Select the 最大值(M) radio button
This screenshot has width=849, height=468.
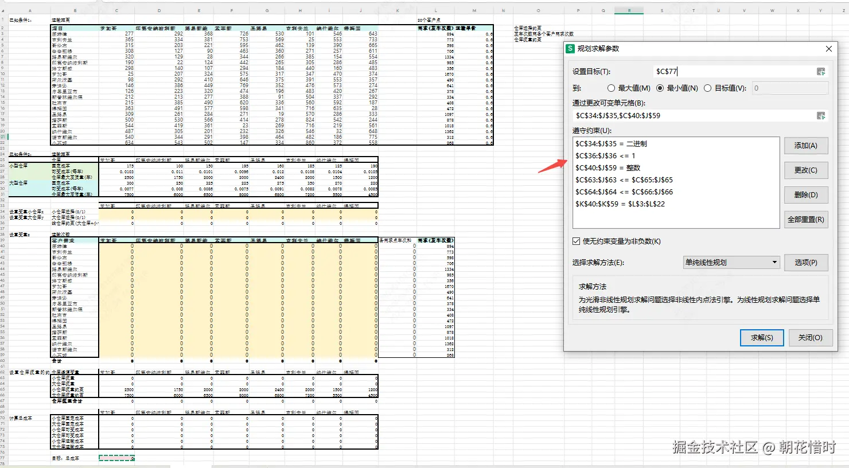(x=611, y=88)
